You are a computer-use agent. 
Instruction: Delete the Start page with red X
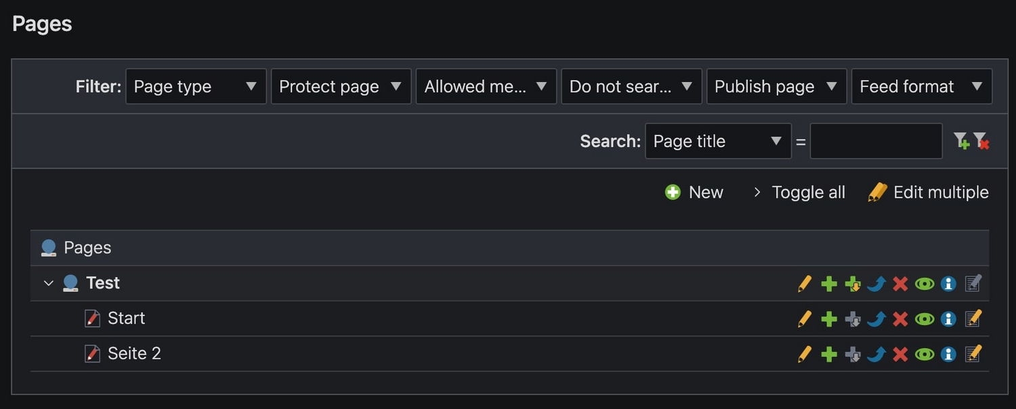click(x=900, y=319)
